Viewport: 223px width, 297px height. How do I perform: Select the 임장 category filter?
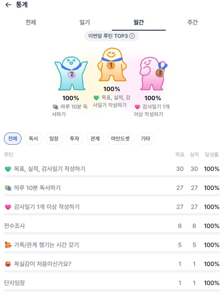[x=54, y=139]
